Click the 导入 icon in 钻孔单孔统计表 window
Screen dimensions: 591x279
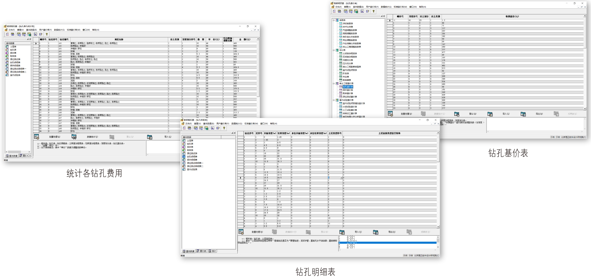150,137
